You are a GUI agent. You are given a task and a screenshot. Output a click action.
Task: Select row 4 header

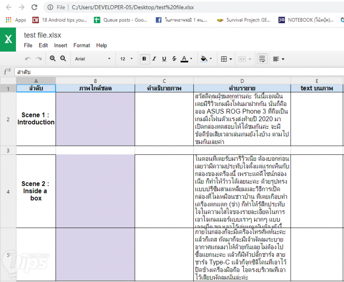[x=8, y=191]
